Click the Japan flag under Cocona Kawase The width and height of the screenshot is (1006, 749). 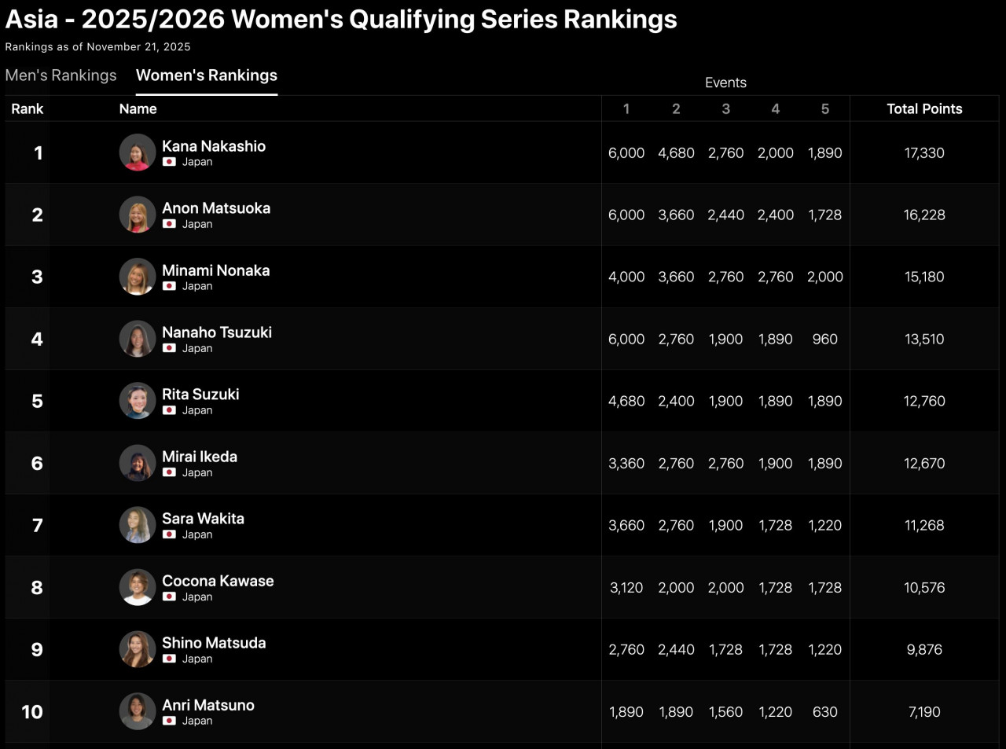point(169,597)
